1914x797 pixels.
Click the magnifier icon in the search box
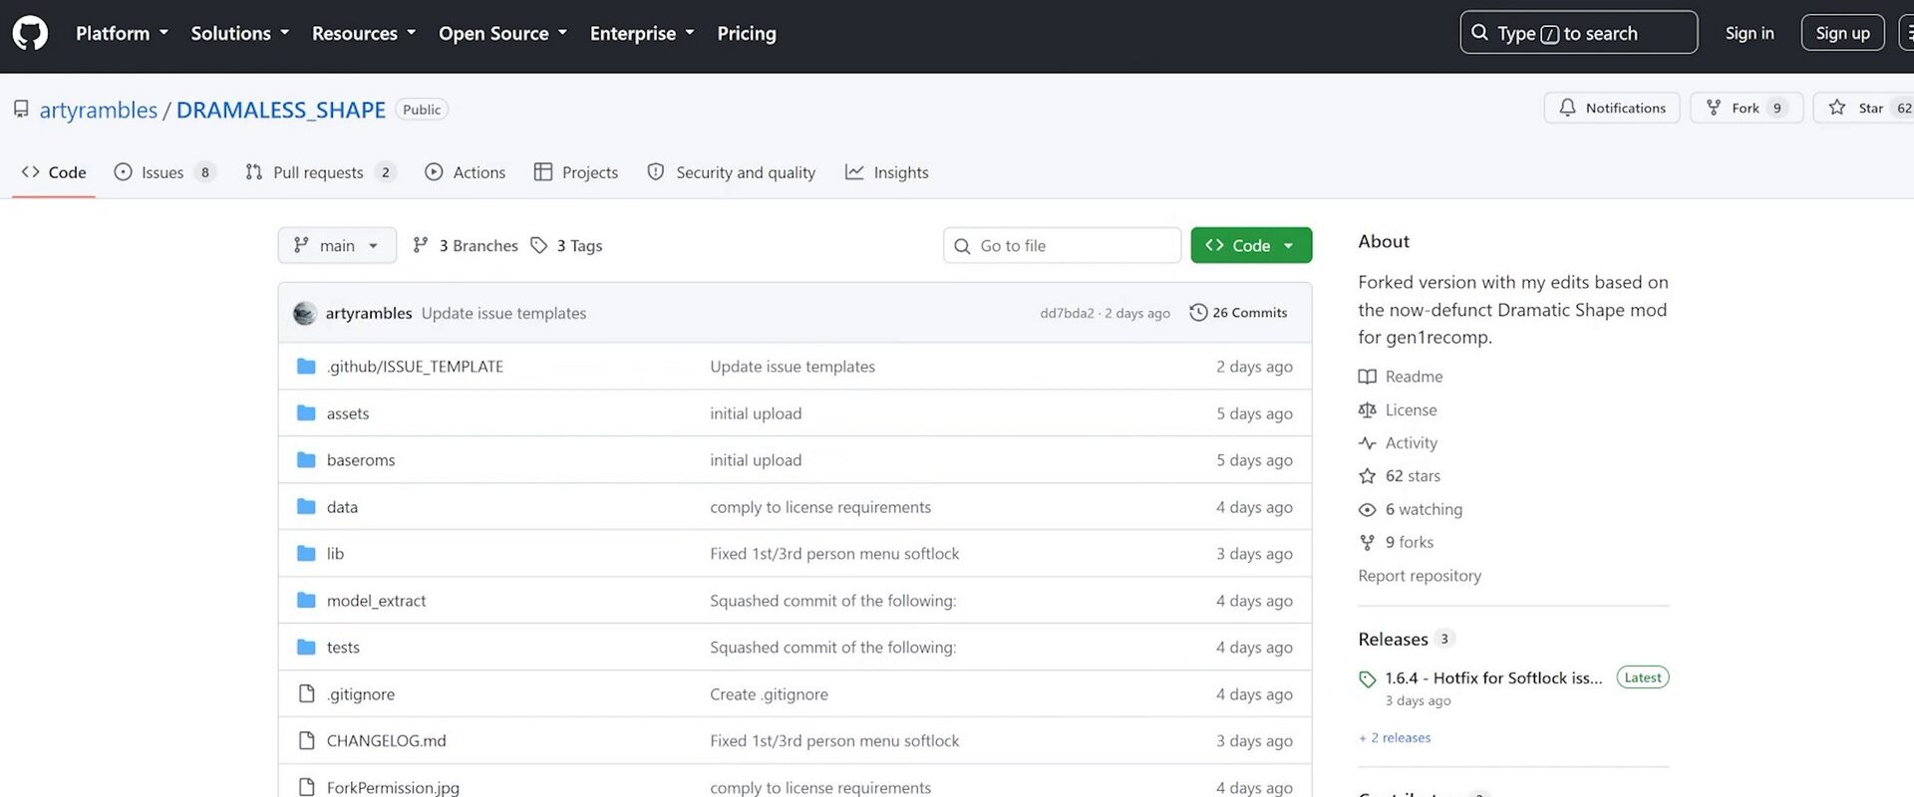click(x=1479, y=33)
